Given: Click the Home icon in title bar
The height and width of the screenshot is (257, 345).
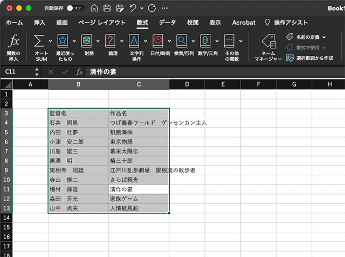Looking at the screenshot, I should [94, 8].
